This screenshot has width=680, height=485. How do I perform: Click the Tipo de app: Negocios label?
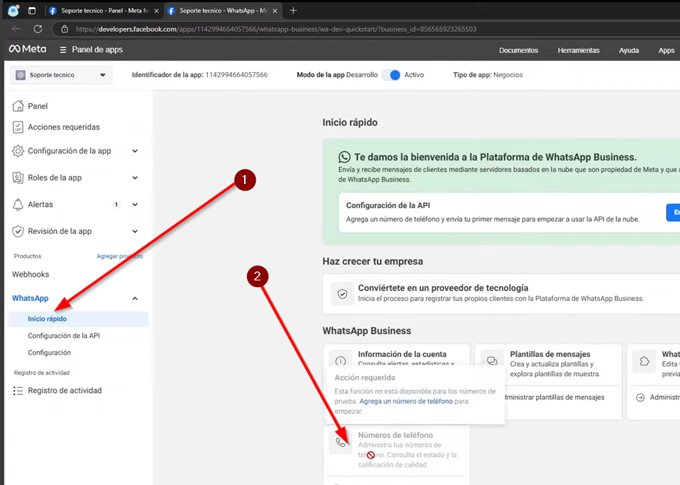[x=488, y=74]
